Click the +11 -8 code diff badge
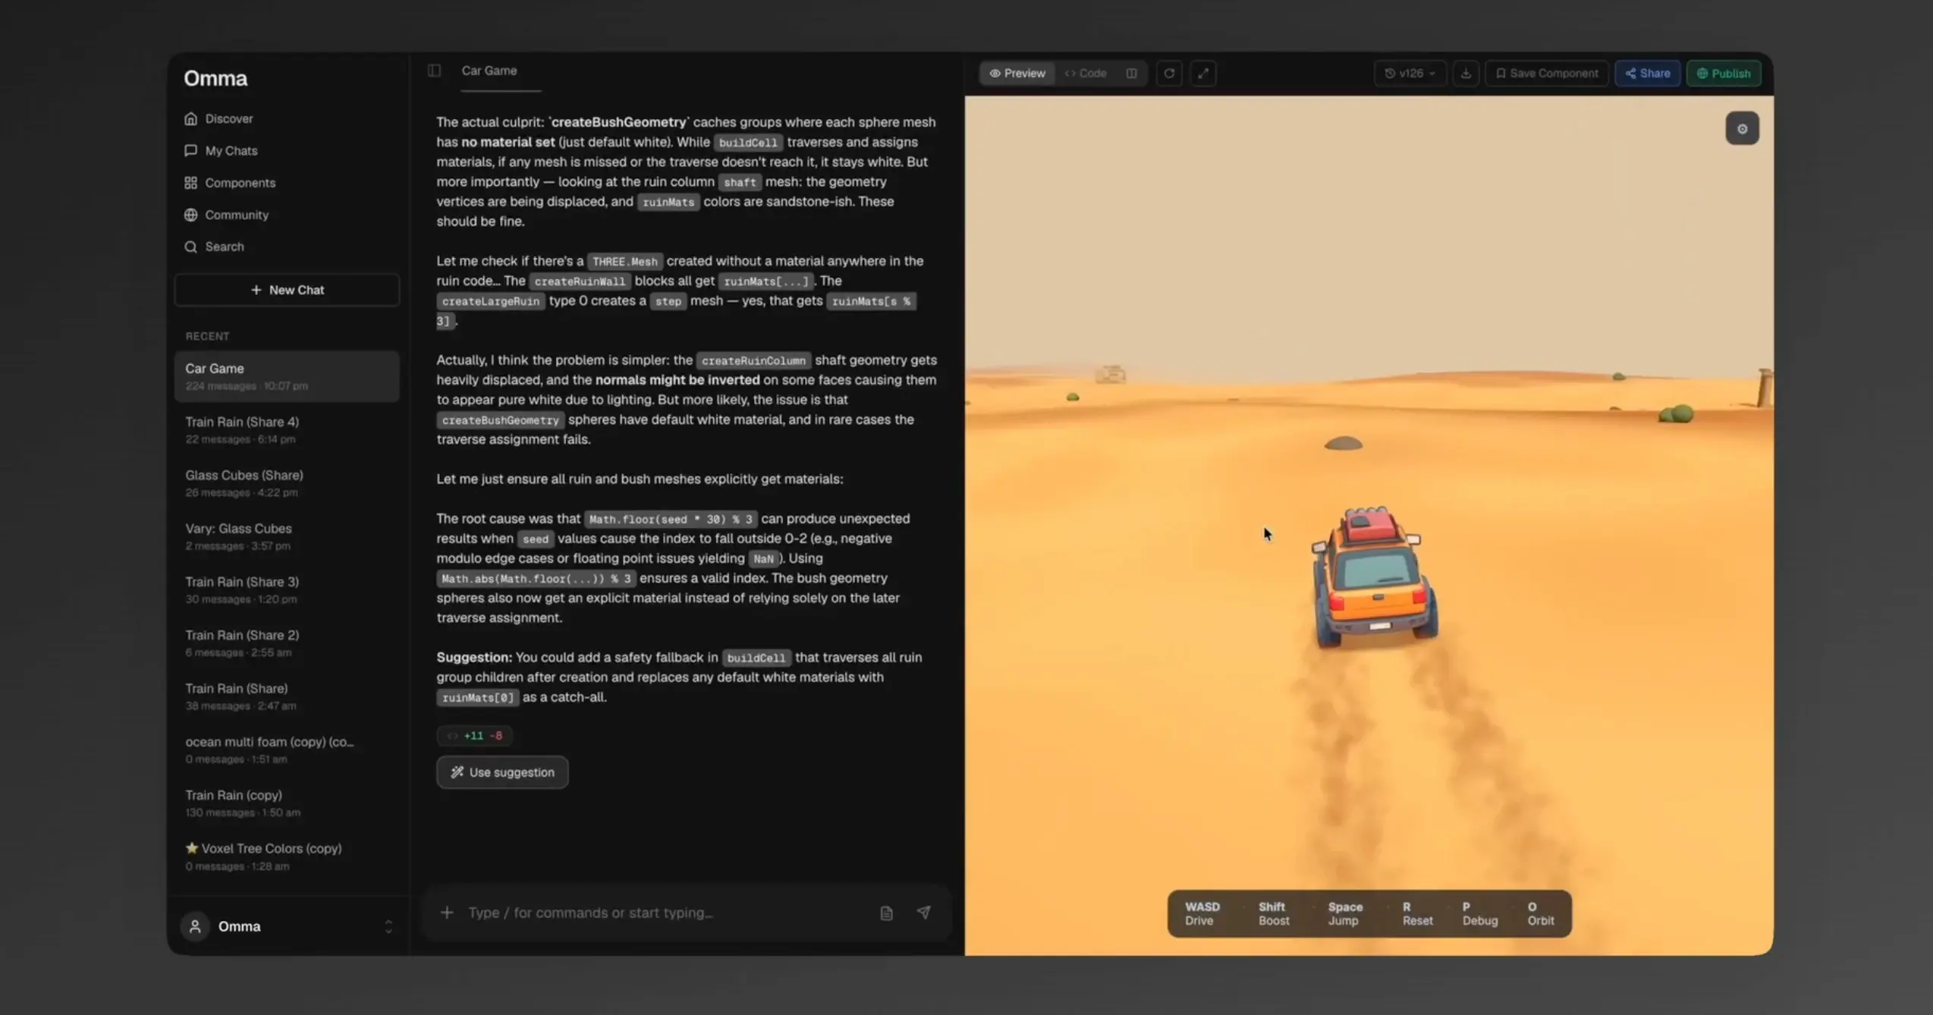This screenshot has width=1933, height=1015. [x=475, y=736]
